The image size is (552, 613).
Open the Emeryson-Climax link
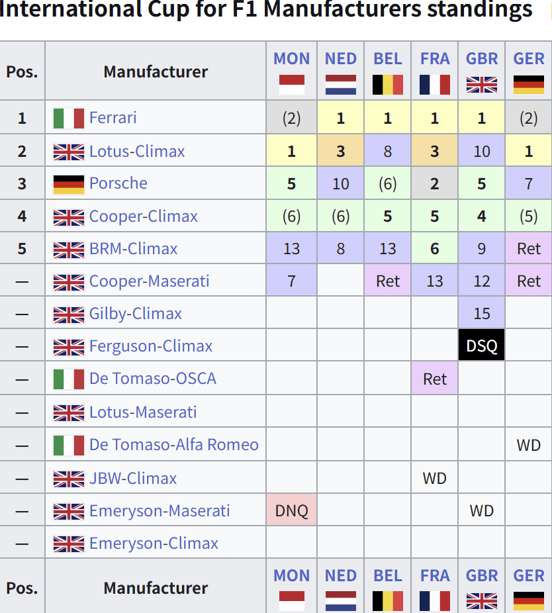click(x=154, y=543)
